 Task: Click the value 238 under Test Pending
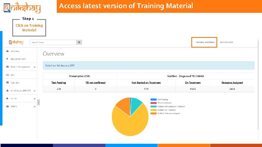point(59,89)
